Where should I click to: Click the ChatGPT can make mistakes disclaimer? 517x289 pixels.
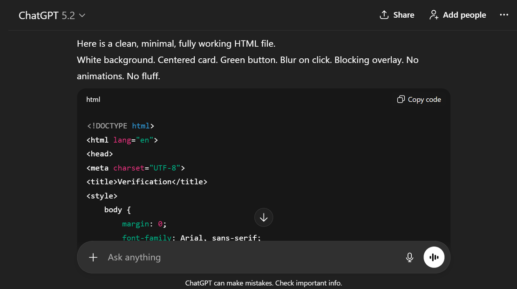[264, 283]
